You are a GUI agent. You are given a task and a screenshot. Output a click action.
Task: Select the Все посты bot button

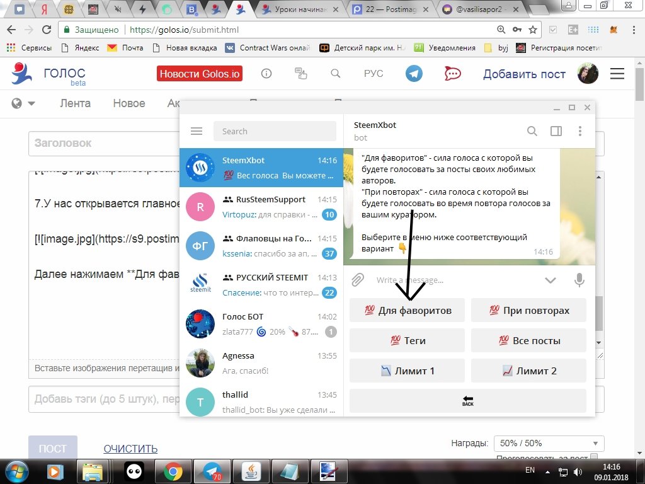[528, 340]
